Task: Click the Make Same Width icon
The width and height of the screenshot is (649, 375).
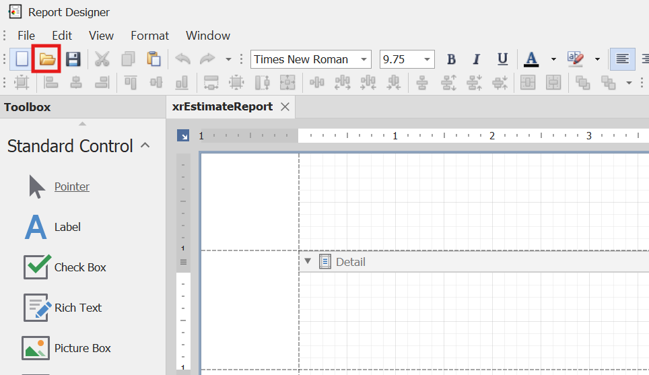Action: [211, 82]
